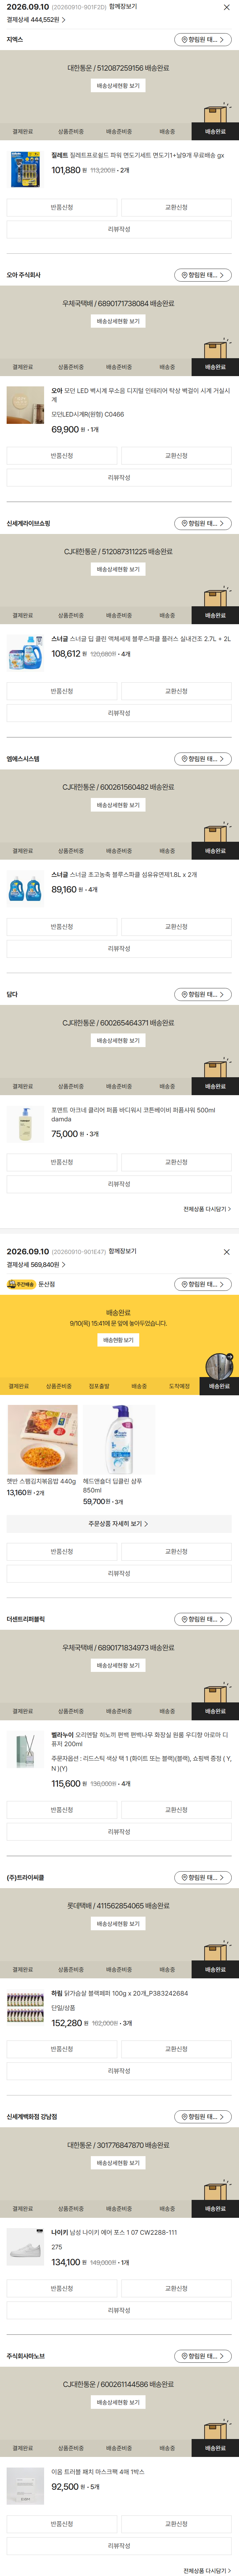The image size is (239, 2576).
Task: View the Head & Shoulders shampoo thumbnail
Action: pos(119,1440)
